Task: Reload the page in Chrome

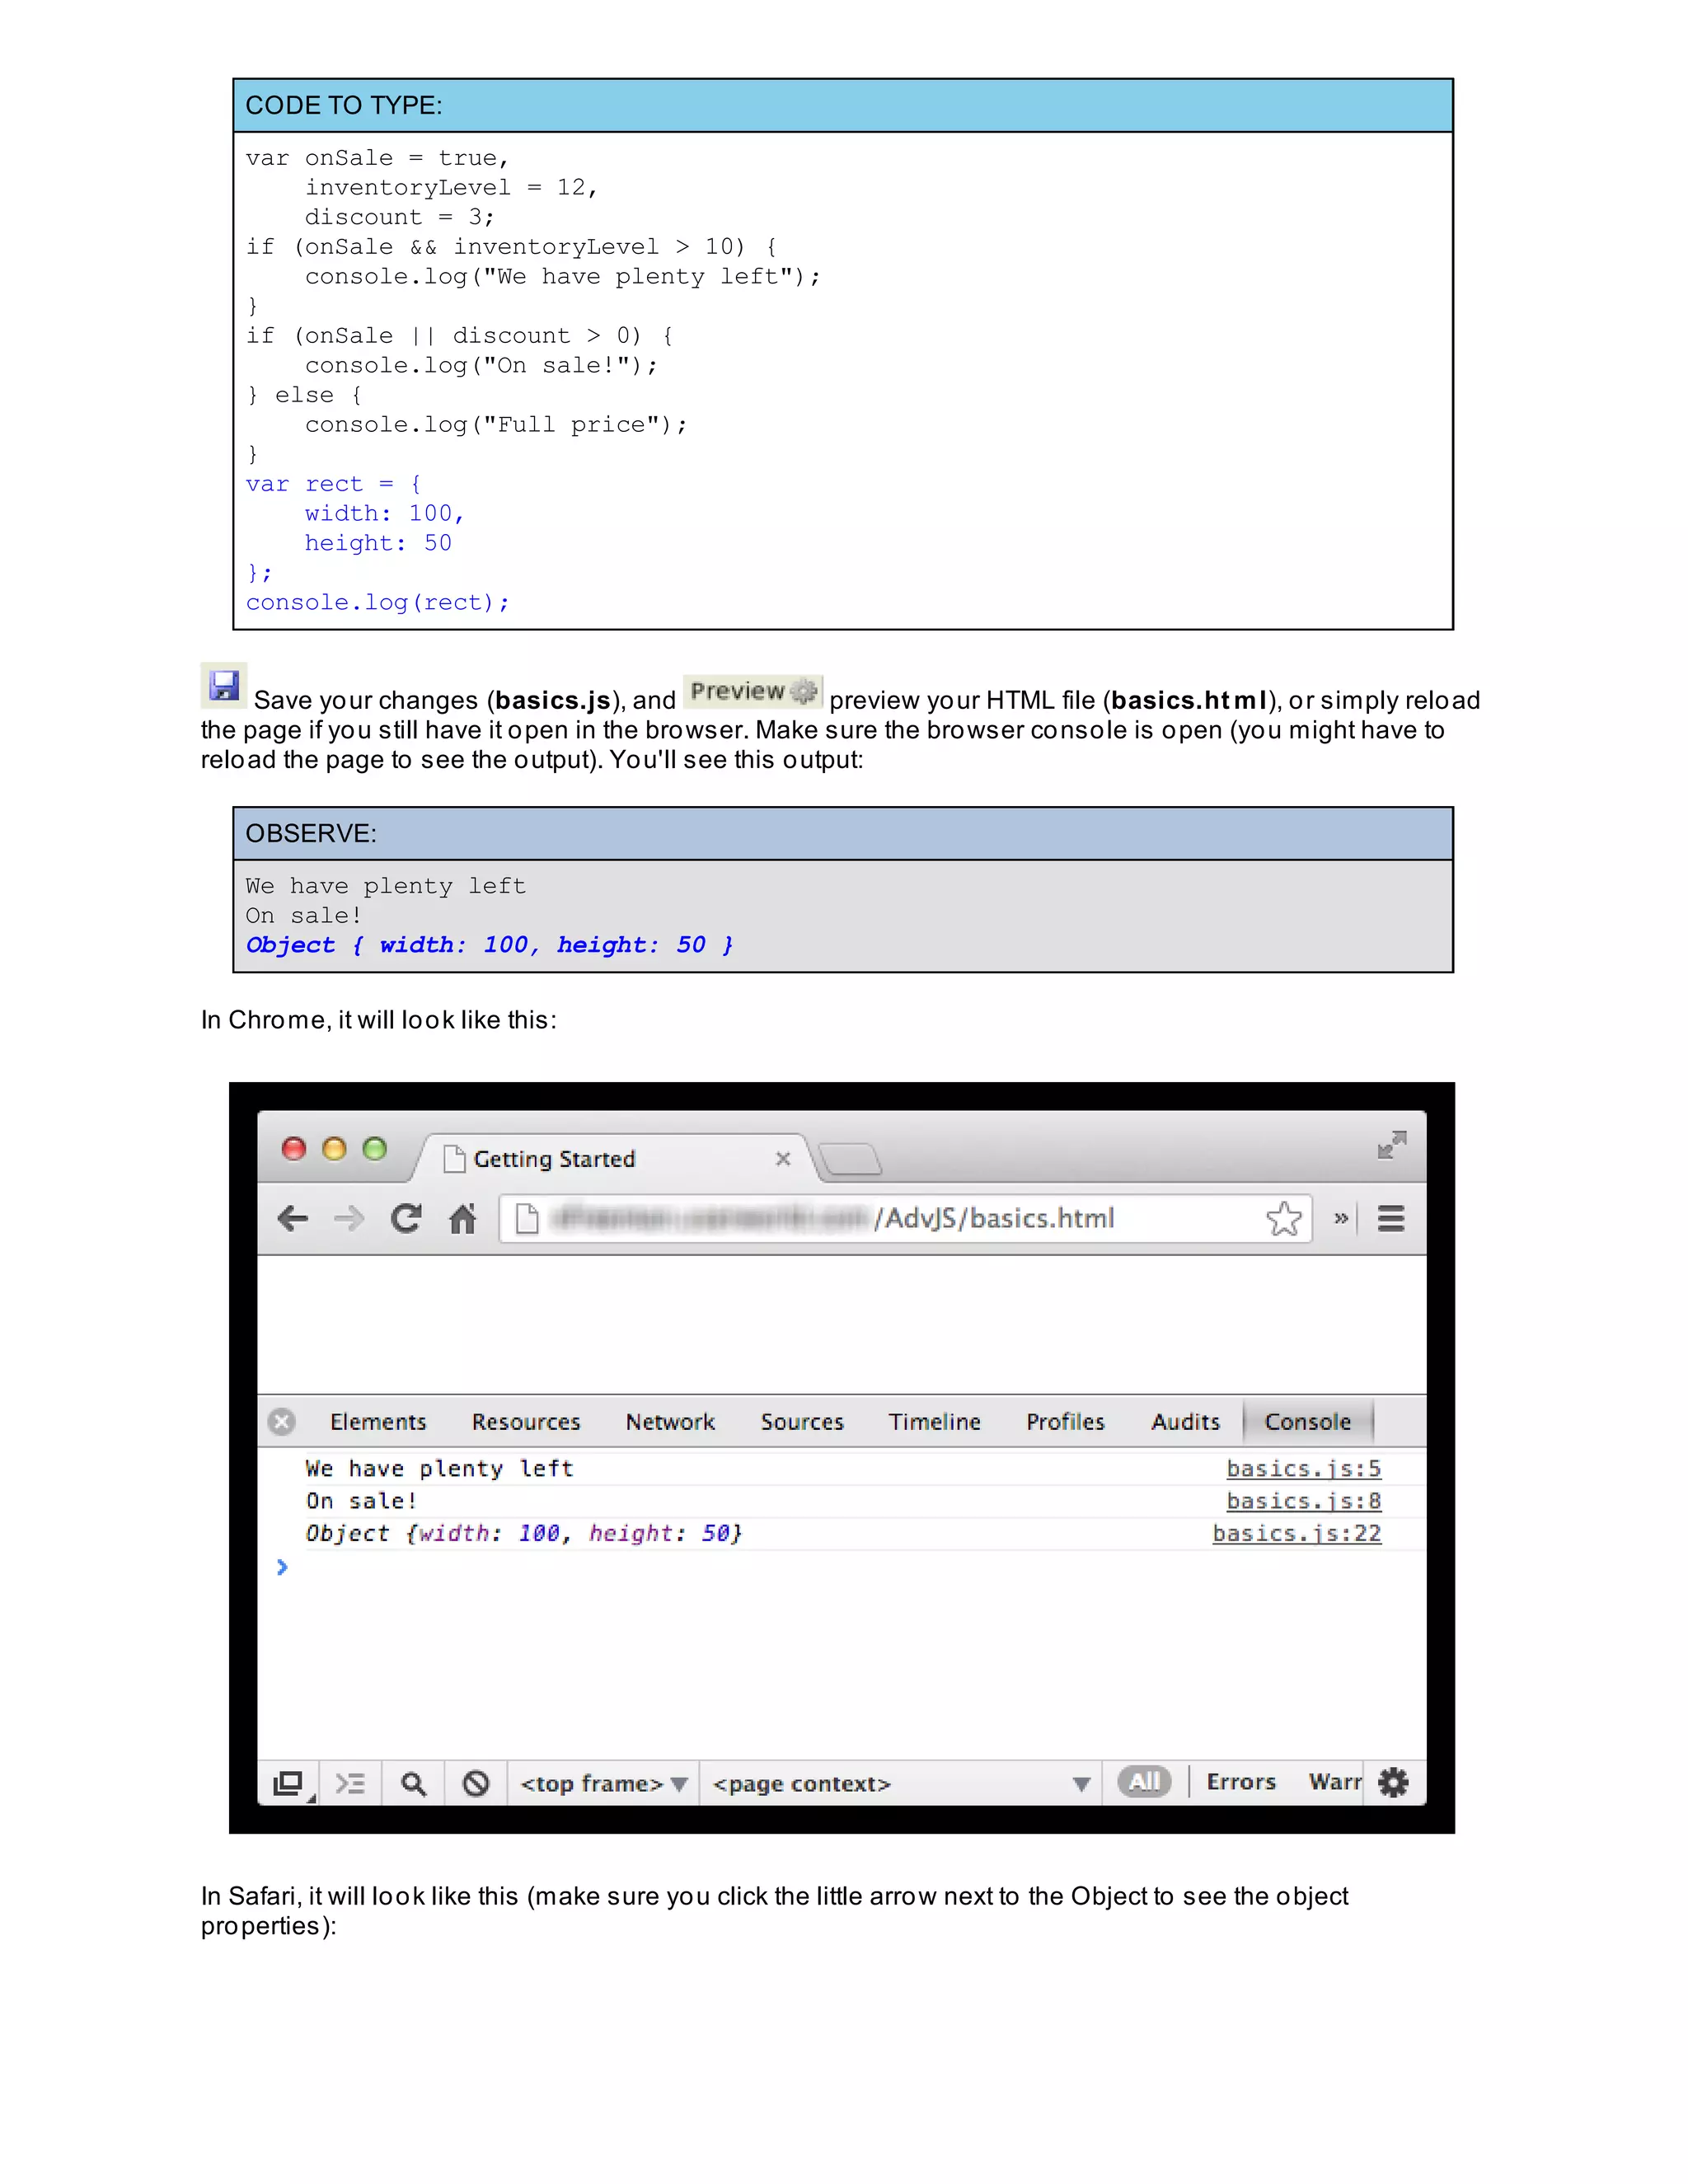Action: tap(406, 1218)
